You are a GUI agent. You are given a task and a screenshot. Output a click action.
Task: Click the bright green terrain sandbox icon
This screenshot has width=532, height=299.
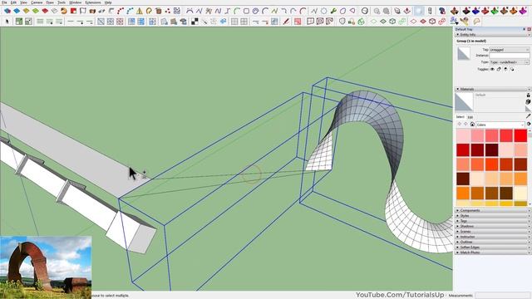(495, 11)
